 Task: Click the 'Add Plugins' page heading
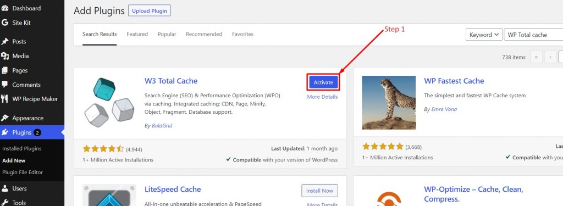click(99, 11)
